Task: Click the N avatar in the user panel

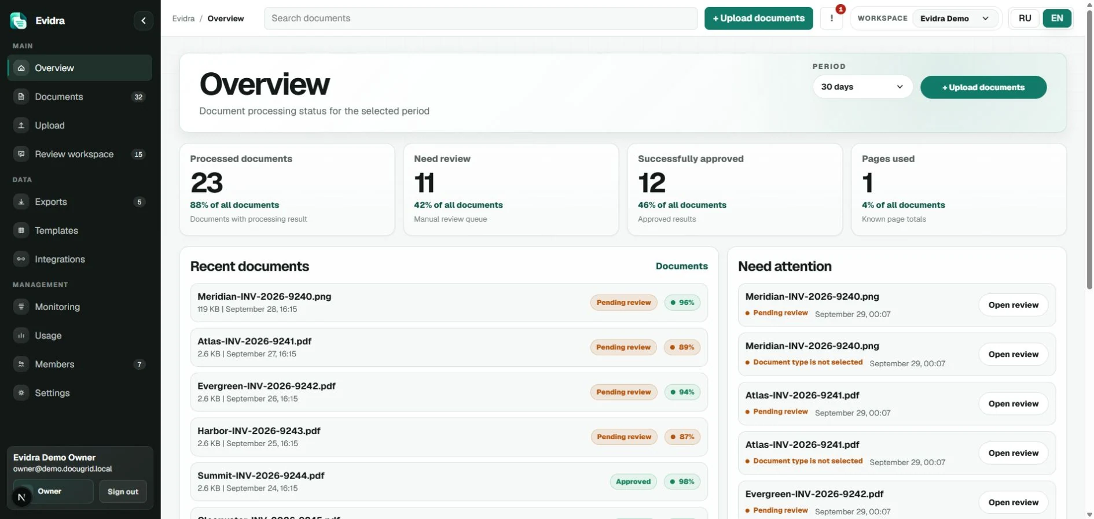Action: click(x=22, y=497)
